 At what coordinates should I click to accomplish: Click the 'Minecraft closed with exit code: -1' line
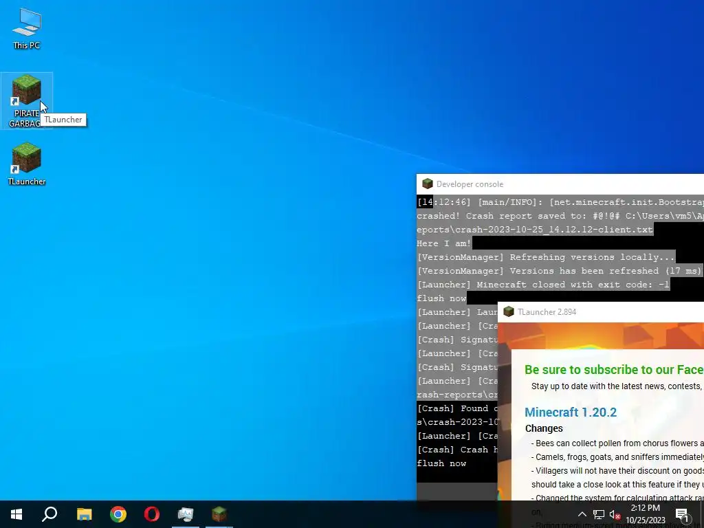[x=543, y=285]
